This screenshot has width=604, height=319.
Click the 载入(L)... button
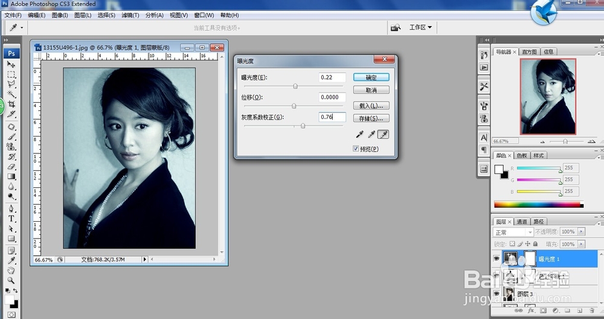tap(371, 106)
